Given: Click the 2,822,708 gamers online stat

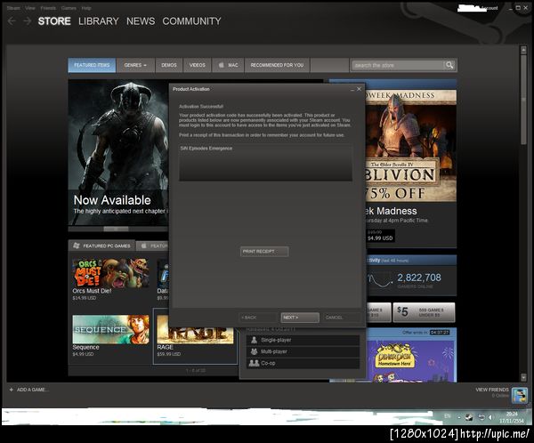Looking at the screenshot, I should pos(419,278).
